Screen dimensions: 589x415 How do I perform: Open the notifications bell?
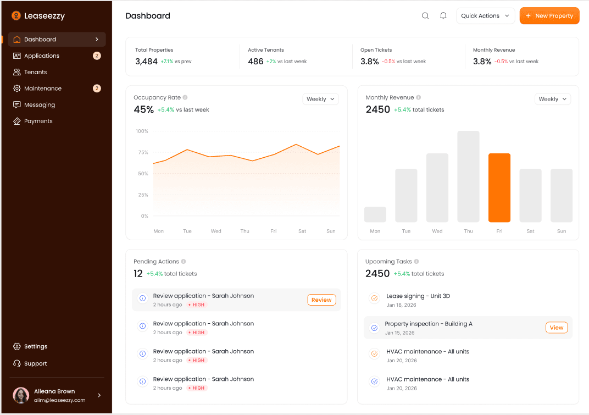[x=443, y=15]
